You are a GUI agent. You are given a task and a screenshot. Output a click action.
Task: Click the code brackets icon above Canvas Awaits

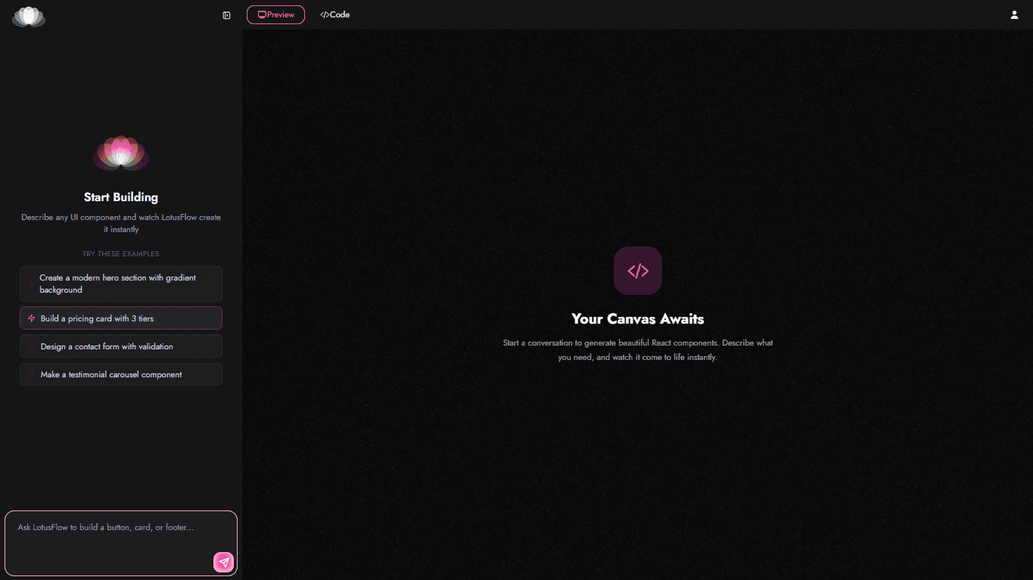637,271
